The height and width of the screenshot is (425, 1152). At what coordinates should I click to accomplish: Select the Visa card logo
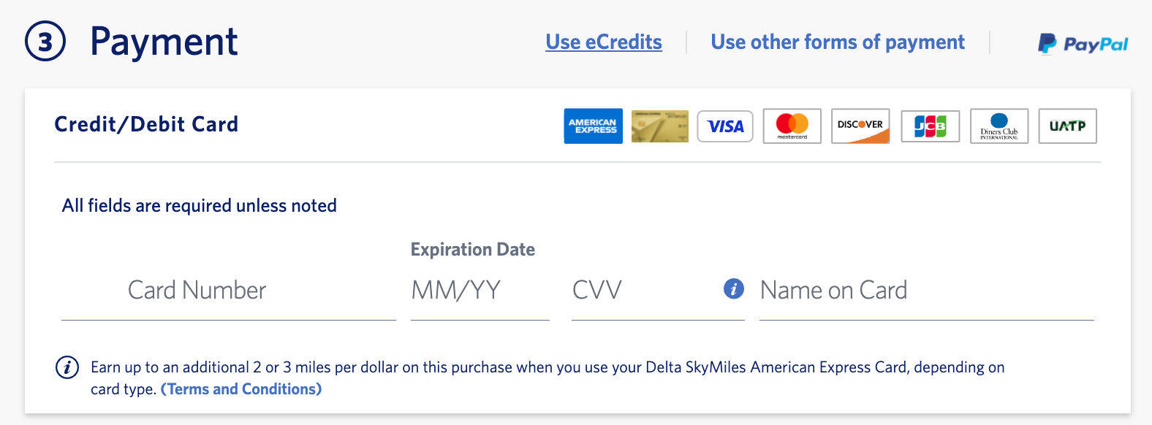pos(725,126)
